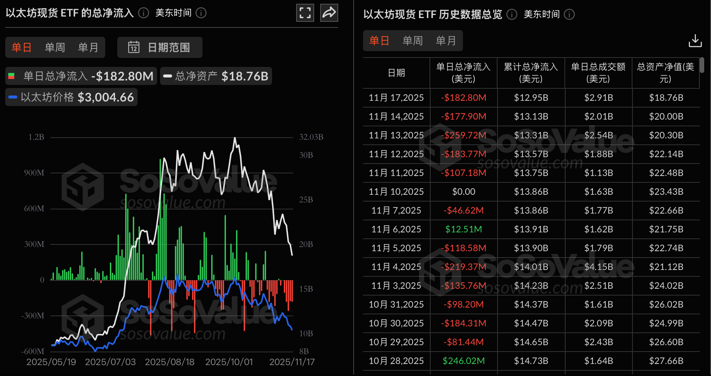This screenshot has height=376, width=711.
Task: Click the table's vertical scrollbar thumb
Action: pos(702,65)
